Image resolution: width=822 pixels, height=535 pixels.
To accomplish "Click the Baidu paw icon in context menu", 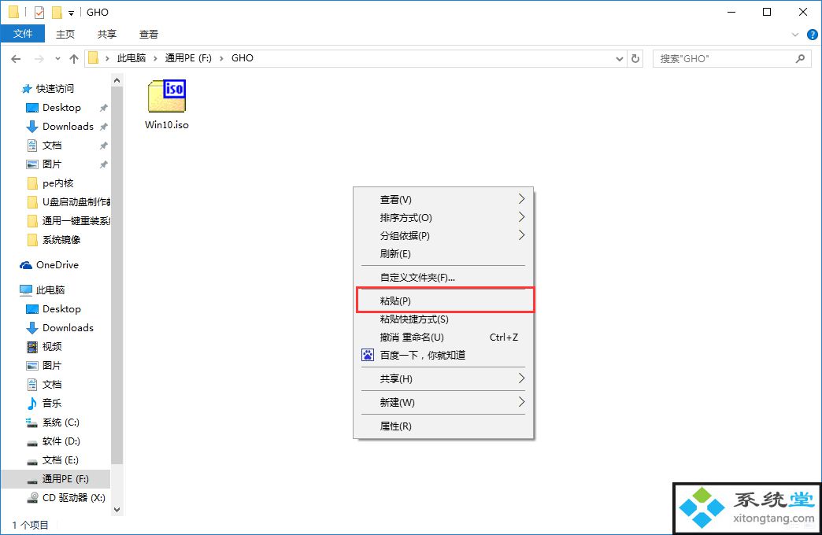I will click(x=368, y=356).
